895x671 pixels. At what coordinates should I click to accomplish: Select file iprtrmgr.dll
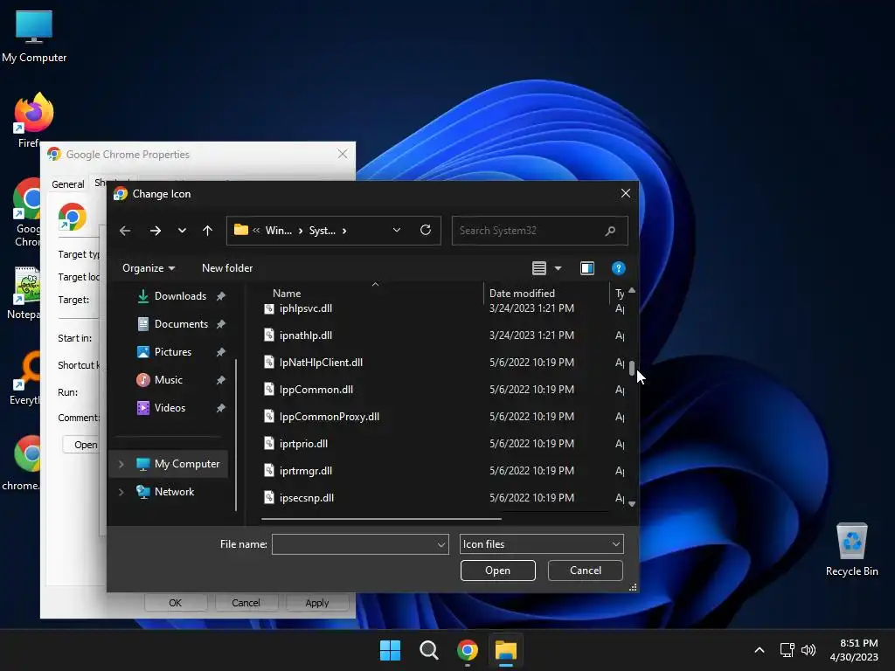[305, 471]
